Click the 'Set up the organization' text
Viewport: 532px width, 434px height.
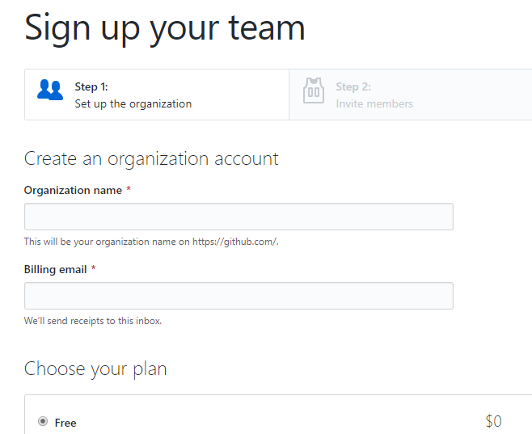133,103
